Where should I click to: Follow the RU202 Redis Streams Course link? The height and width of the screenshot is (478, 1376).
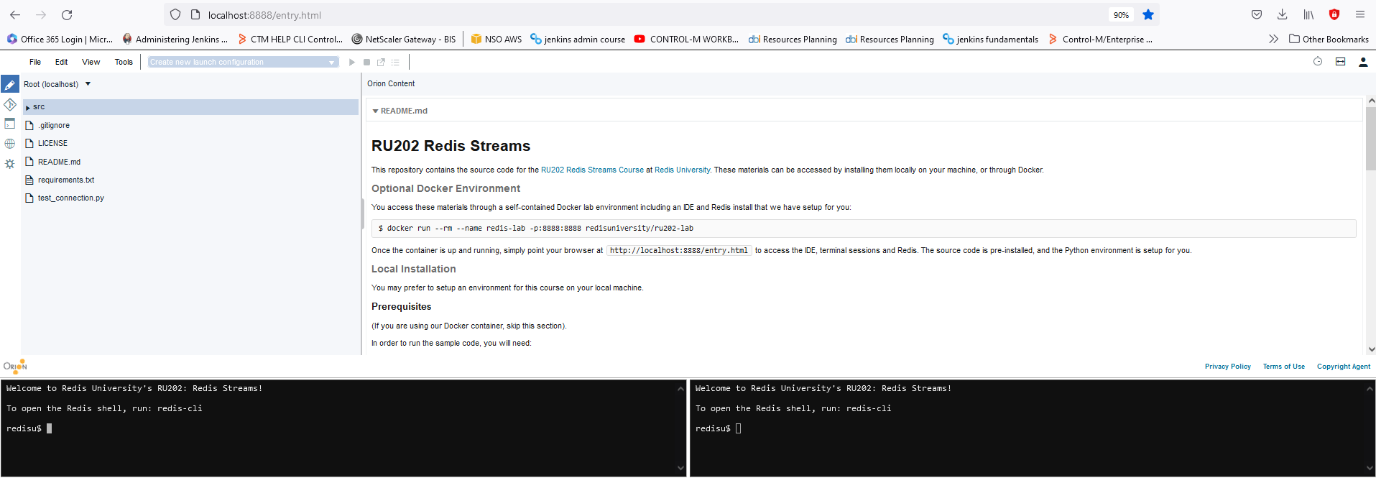[x=592, y=170]
